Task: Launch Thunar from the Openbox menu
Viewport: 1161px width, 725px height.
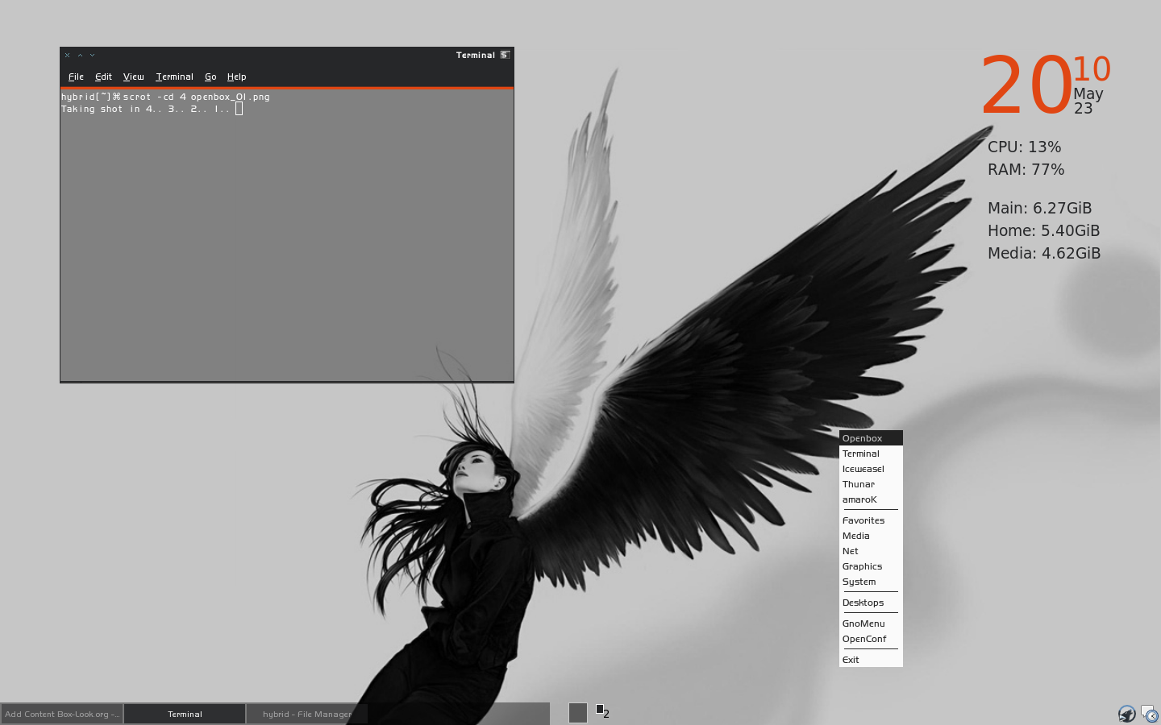Action: [871, 484]
